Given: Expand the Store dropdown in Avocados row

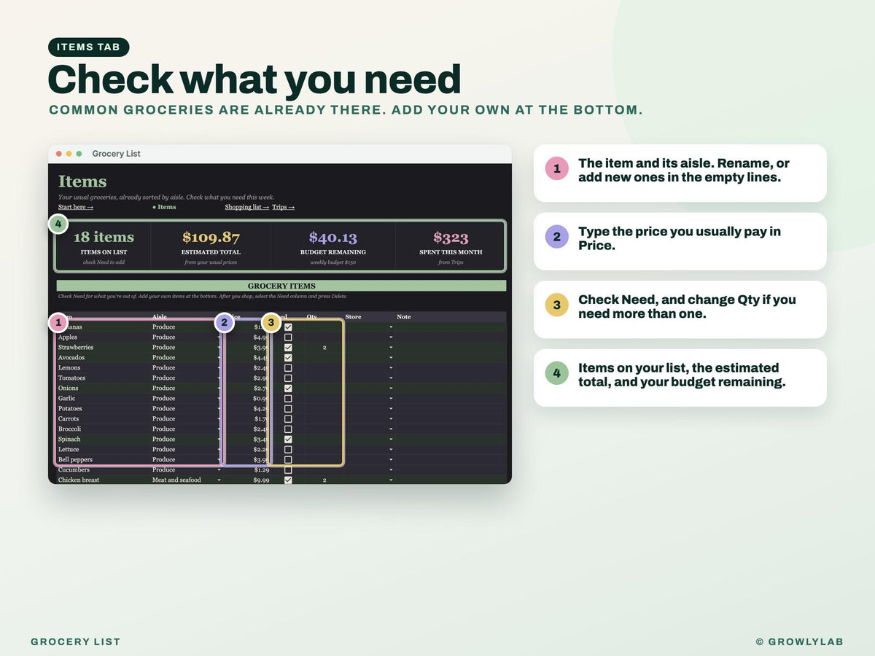Looking at the screenshot, I should click(x=391, y=358).
